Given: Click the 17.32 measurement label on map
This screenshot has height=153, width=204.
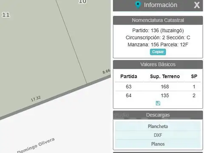Looking at the screenshot, I should pyautogui.click(x=36, y=99).
